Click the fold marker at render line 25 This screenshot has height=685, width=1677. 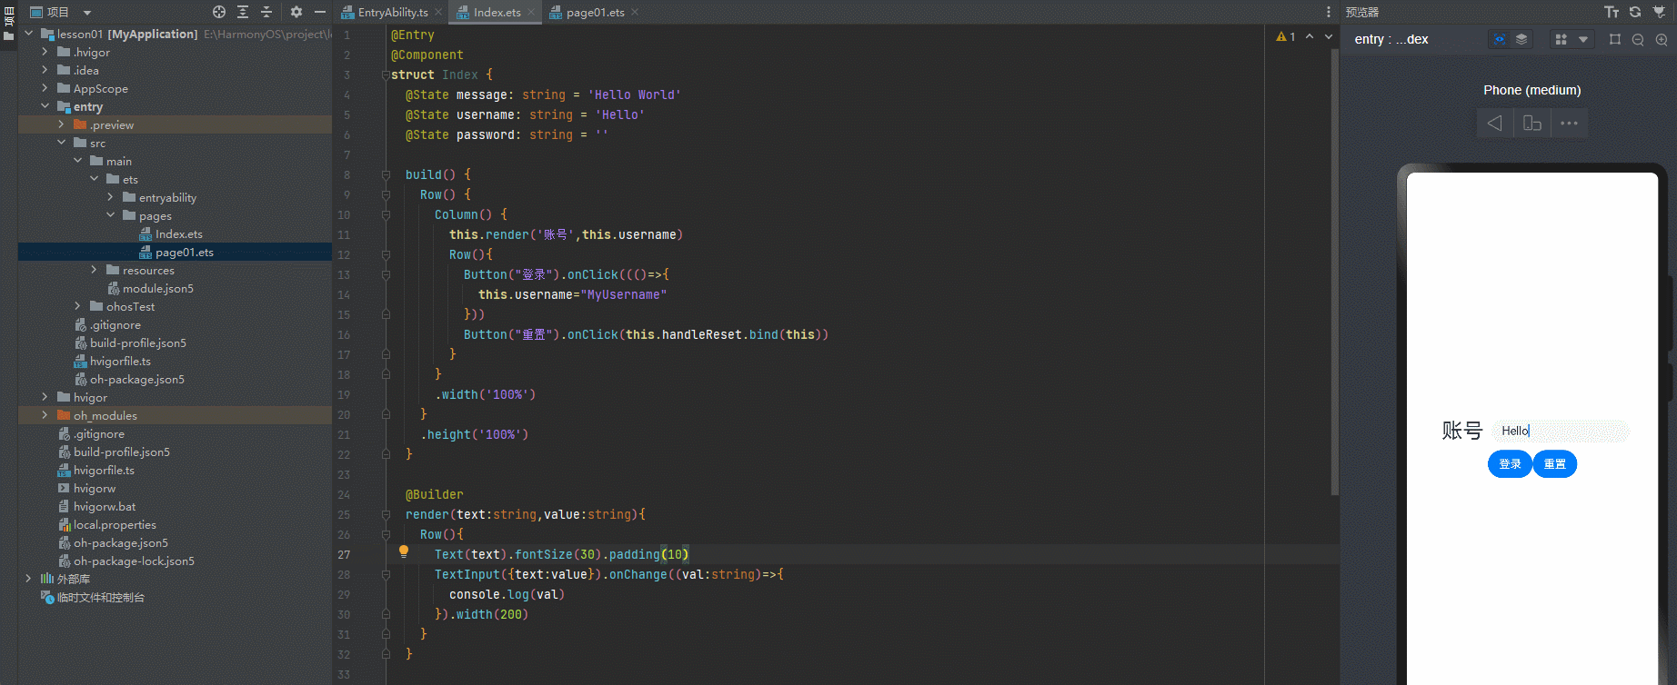click(x=386, y=514)
